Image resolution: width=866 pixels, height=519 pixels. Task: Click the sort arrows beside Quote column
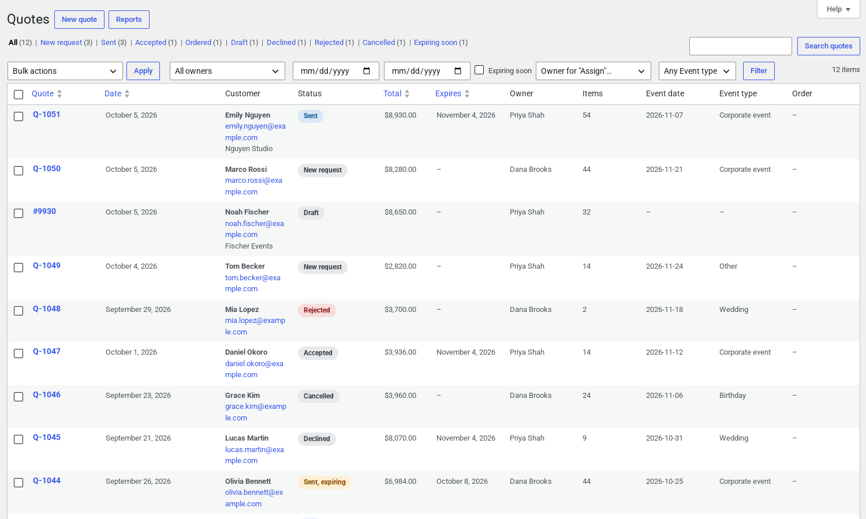pyautogui.click(x=59, y=94)
